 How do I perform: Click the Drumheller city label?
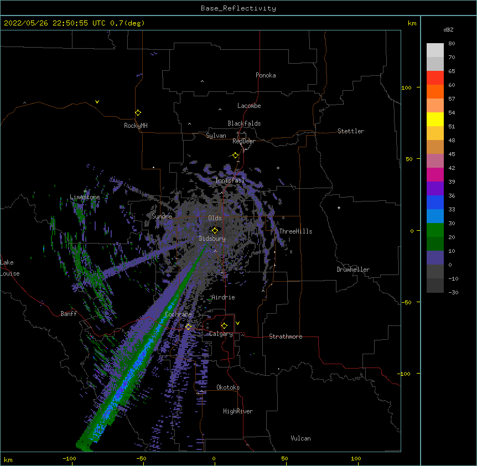tap(353, 270)
